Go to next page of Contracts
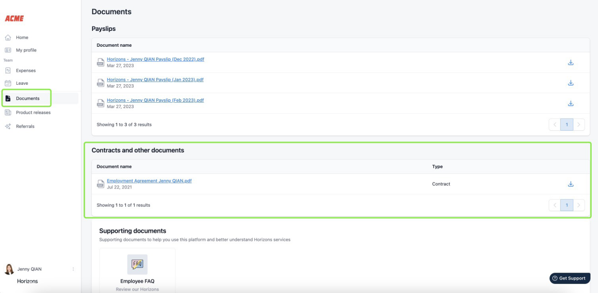This screenshot has width=598, height=293. (x=579, y=205)
